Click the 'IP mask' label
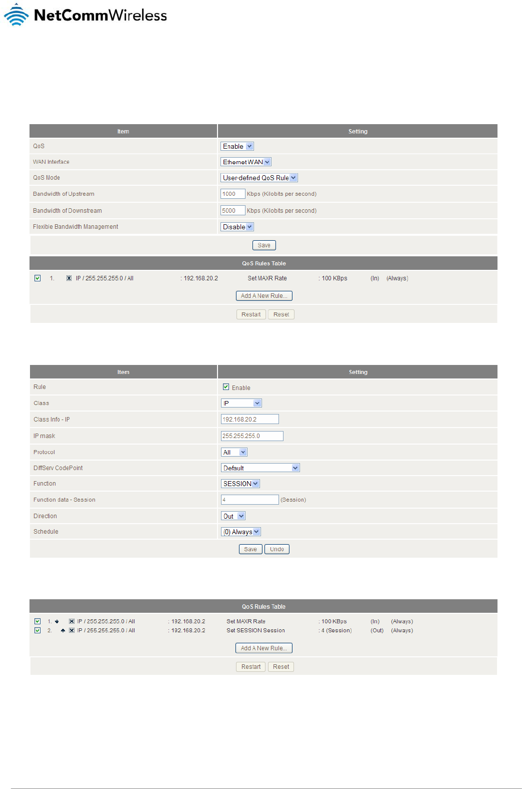Screen dimensions: 522x789 click(44, 436)
